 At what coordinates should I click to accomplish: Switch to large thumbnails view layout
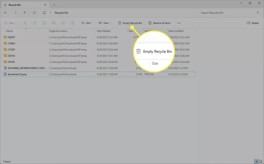[x=260, y=161]
